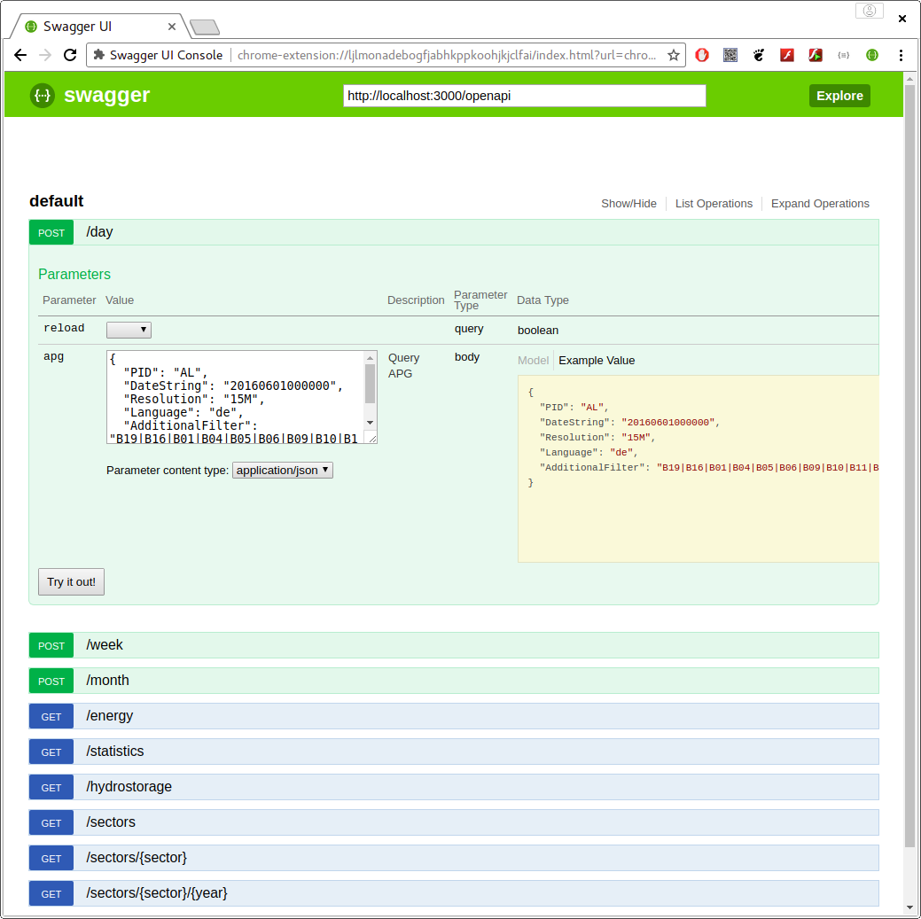Open Chrome three-dot menu
The width and height of the screenshot is (921, 919).
901,55
